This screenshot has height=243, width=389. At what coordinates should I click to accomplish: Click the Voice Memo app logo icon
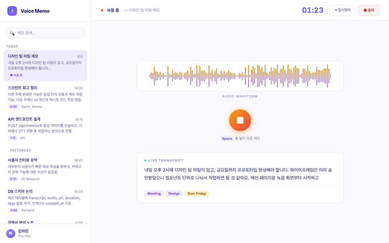12,11
